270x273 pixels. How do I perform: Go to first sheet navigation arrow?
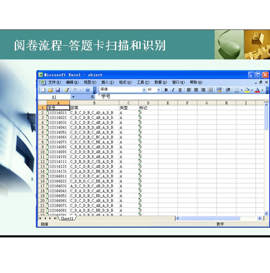coord(40,218)
